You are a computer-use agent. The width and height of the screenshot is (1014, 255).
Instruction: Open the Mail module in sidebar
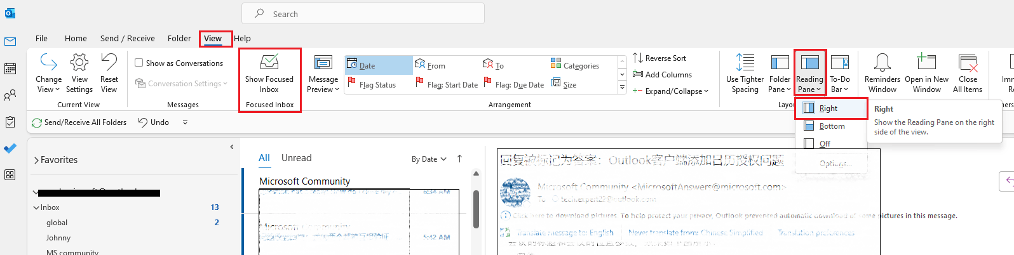(10, 41)
